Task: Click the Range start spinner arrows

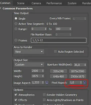Action: (x=45, y=29)
